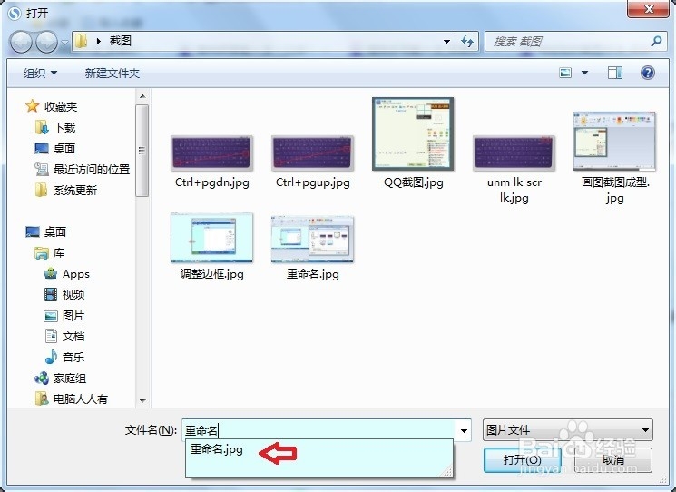The width and height of the screenshot is (676, 492).
Task: Select 收藏夹 star icon in sidebar
Action: coord(33,106)
